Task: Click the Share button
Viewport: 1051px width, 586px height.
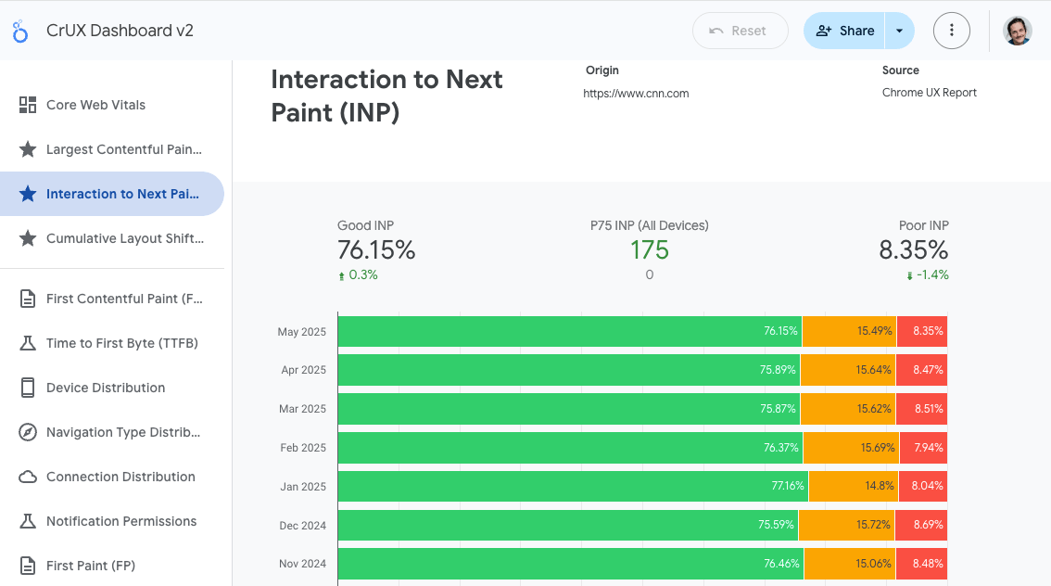Action: coord(844,30)
